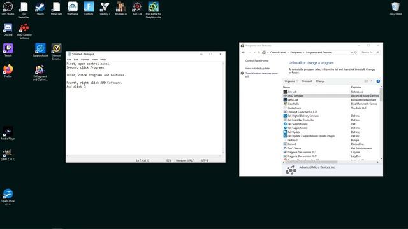This screenshot has width=408, height=229.
Task: Open the View installed updates link
Action: pos(258,69)
